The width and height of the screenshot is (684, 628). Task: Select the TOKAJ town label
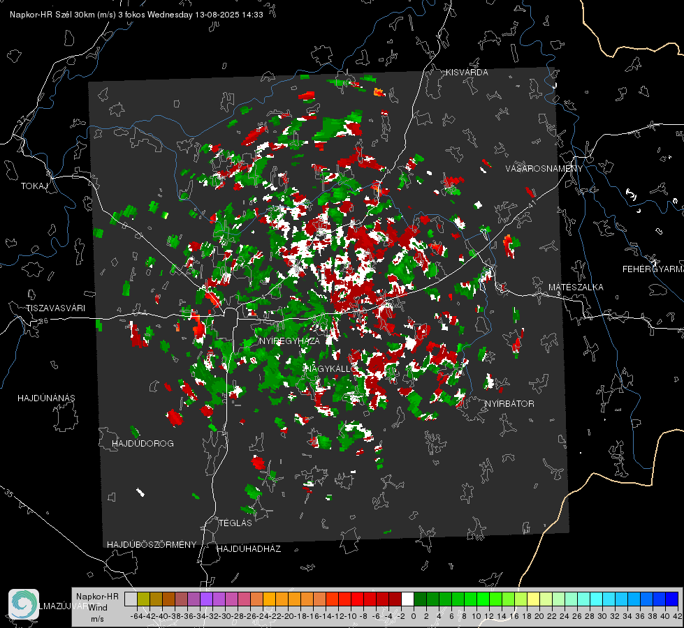click(34, 186)
